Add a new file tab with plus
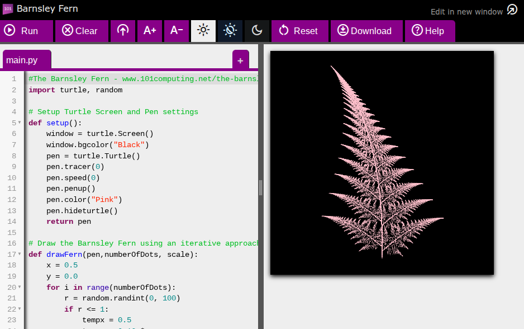The width and height of the screenshot is (524, 329). pos(240,60)
